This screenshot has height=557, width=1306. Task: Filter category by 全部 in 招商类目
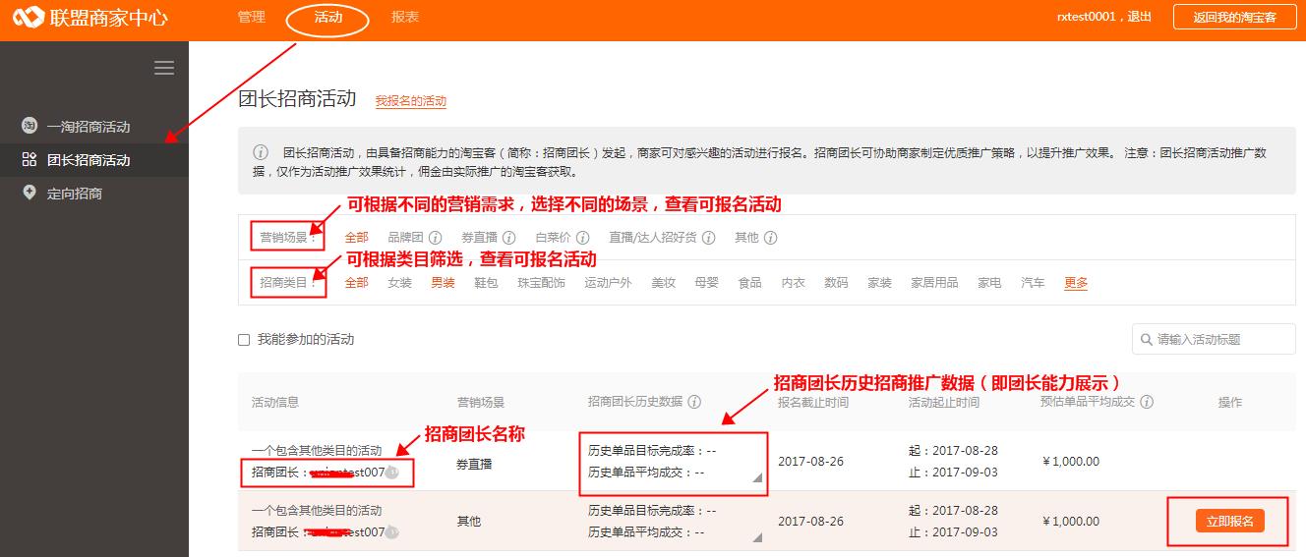pos(356,283)
